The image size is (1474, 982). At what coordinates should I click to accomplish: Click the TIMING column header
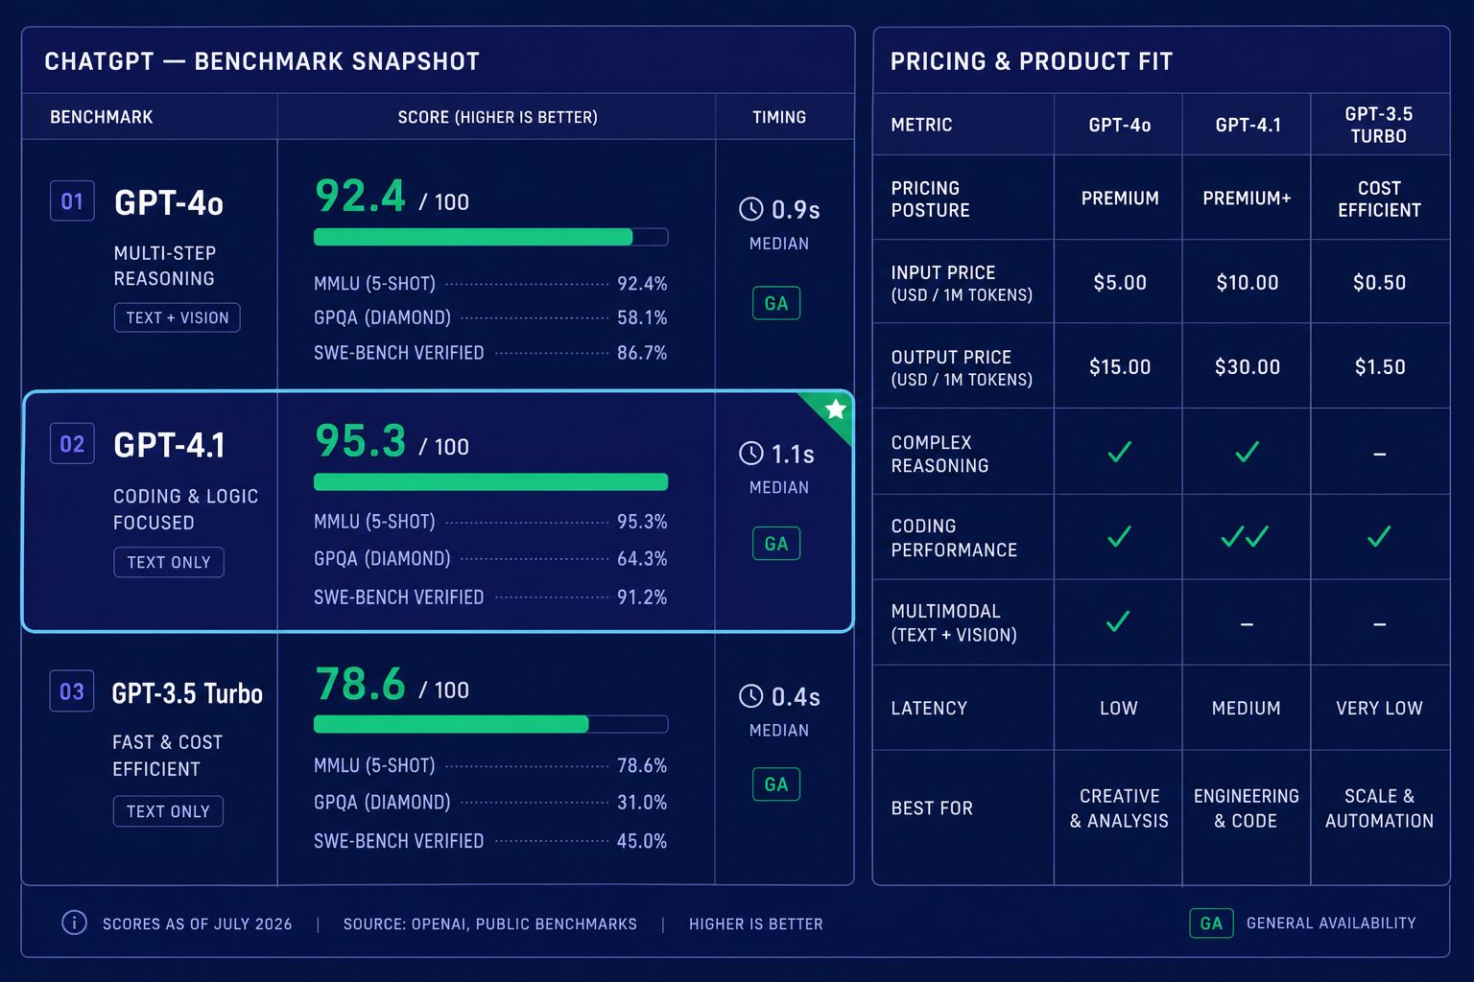click(779, 117)
